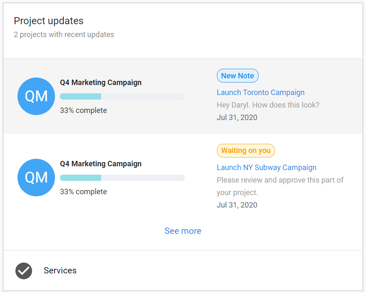The width and height of the screenshot is (366, 293).
Task: Click the 'Hey Daryl. How does this look?' note
Action: point(268,105)
